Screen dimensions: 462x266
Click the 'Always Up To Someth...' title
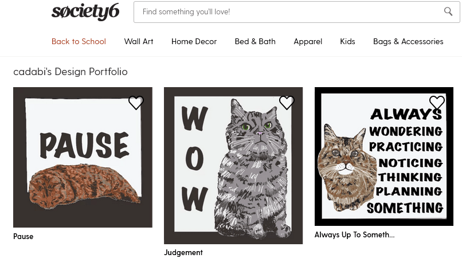point(354,235)
